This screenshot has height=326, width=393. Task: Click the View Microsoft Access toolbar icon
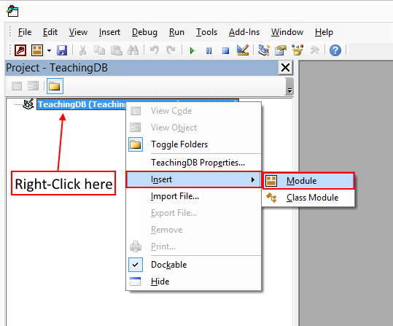tap(20, 50)
